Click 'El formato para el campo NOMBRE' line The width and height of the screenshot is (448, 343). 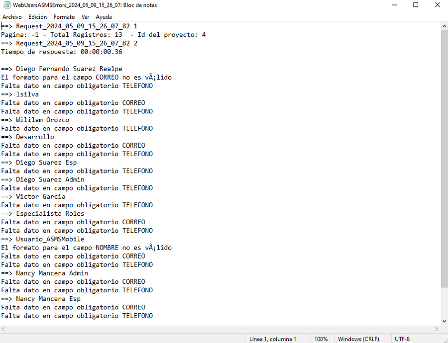[86, 248]
